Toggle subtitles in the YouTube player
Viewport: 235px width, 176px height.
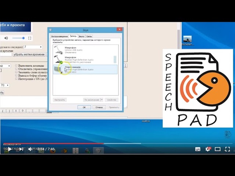coord(198,149)
